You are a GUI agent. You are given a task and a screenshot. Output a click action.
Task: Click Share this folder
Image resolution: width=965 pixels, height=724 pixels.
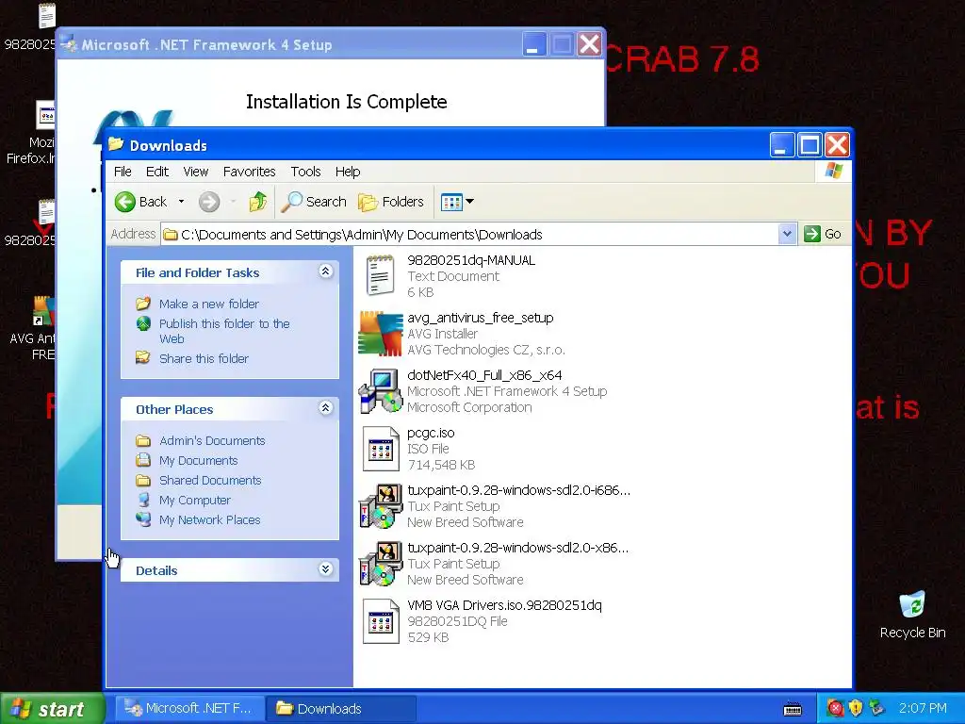point(204,359)
